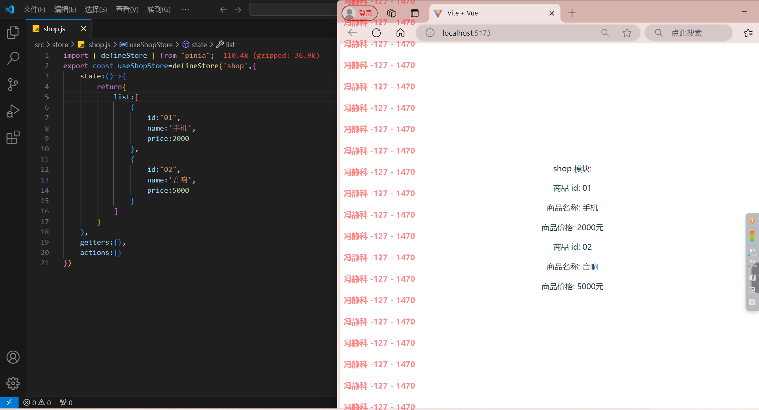This screenshot has height=410, width=759.
Task: Click line number 5 in the gutter
Action: (x=47, y=97)
